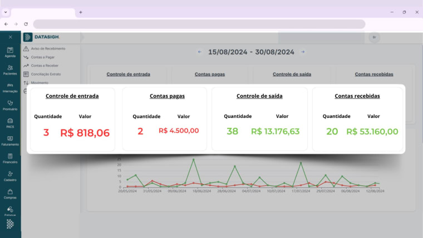Open the Compras bag icon
The height and width of the screenshot is (238, 423).
point(10,192)
